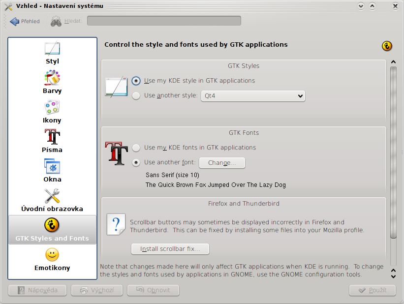404x304 pixels.
Task: Open the Barvy colors module
Action: click(52, 82)
